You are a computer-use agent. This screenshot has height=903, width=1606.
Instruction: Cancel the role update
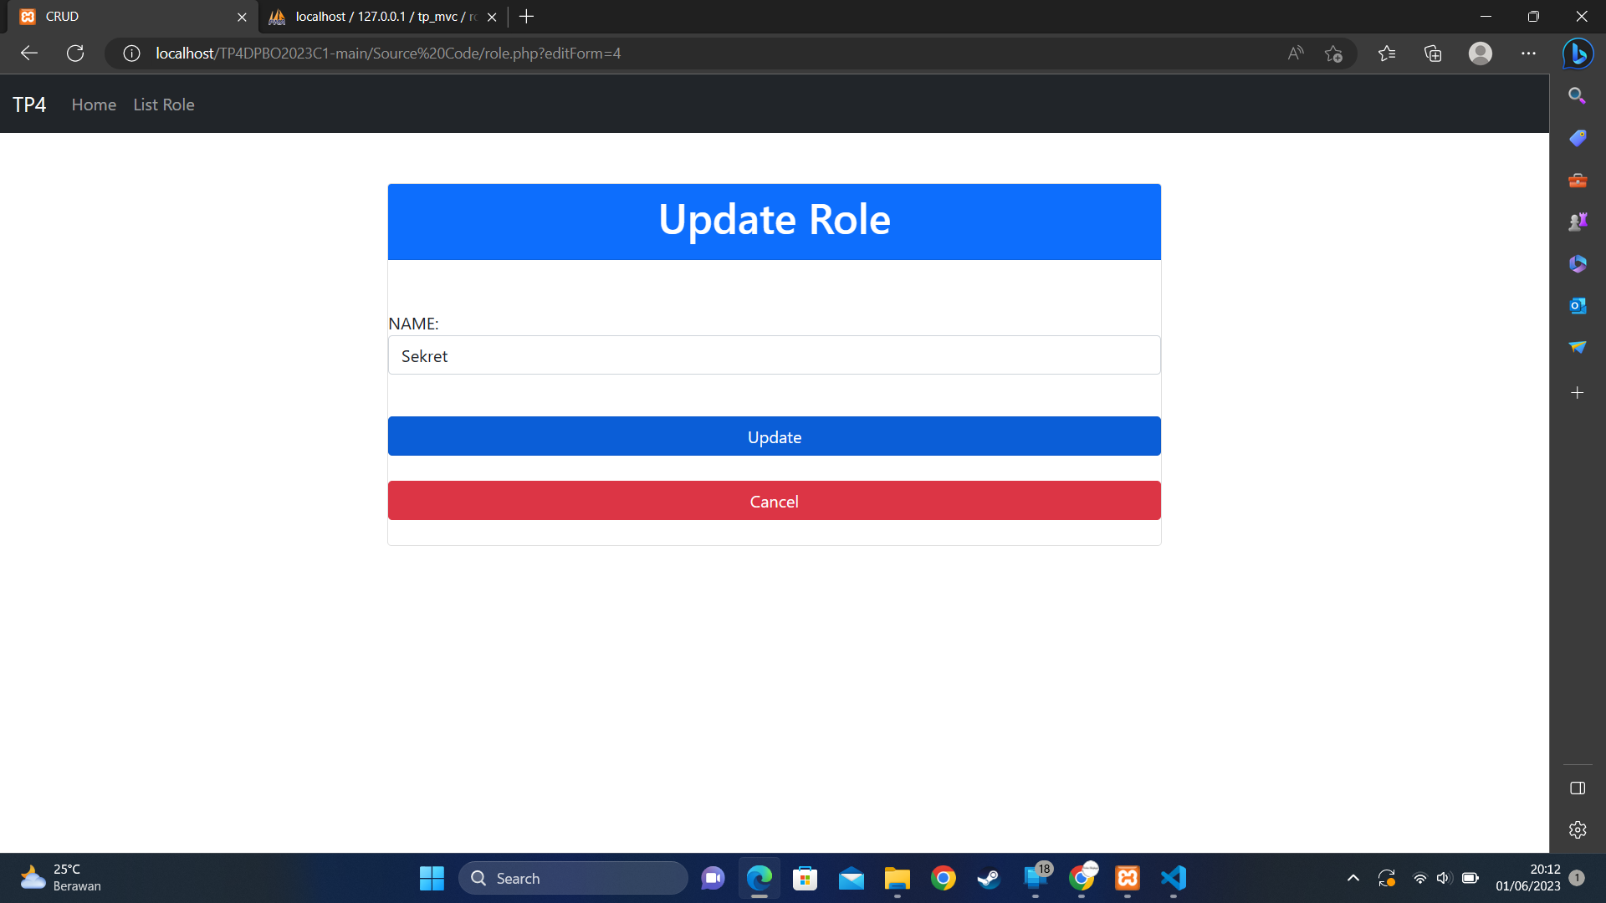click(x=774, y=500)
